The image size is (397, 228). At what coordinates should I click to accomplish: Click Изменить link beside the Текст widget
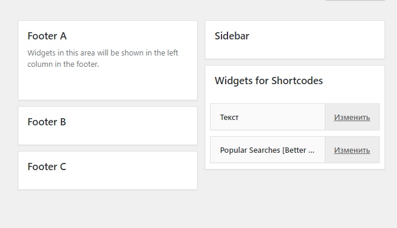tap(352, 117)
